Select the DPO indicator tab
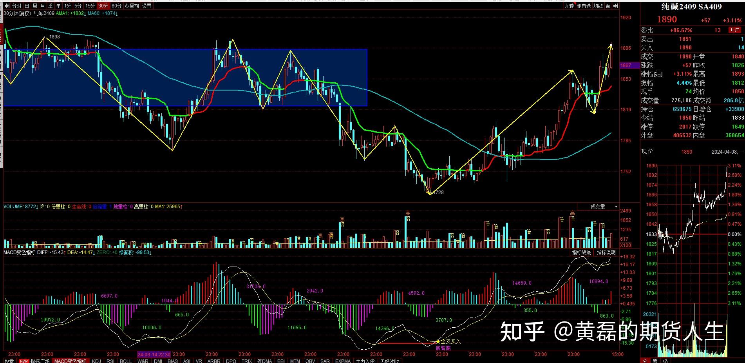Viewport: 745px width, 363px height. [231, 361]
